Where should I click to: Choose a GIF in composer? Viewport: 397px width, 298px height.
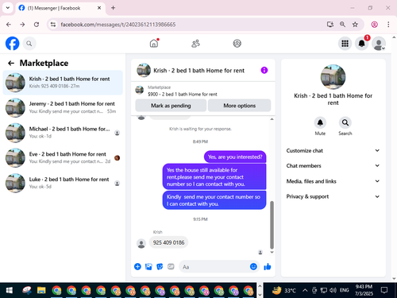point(171,266)
